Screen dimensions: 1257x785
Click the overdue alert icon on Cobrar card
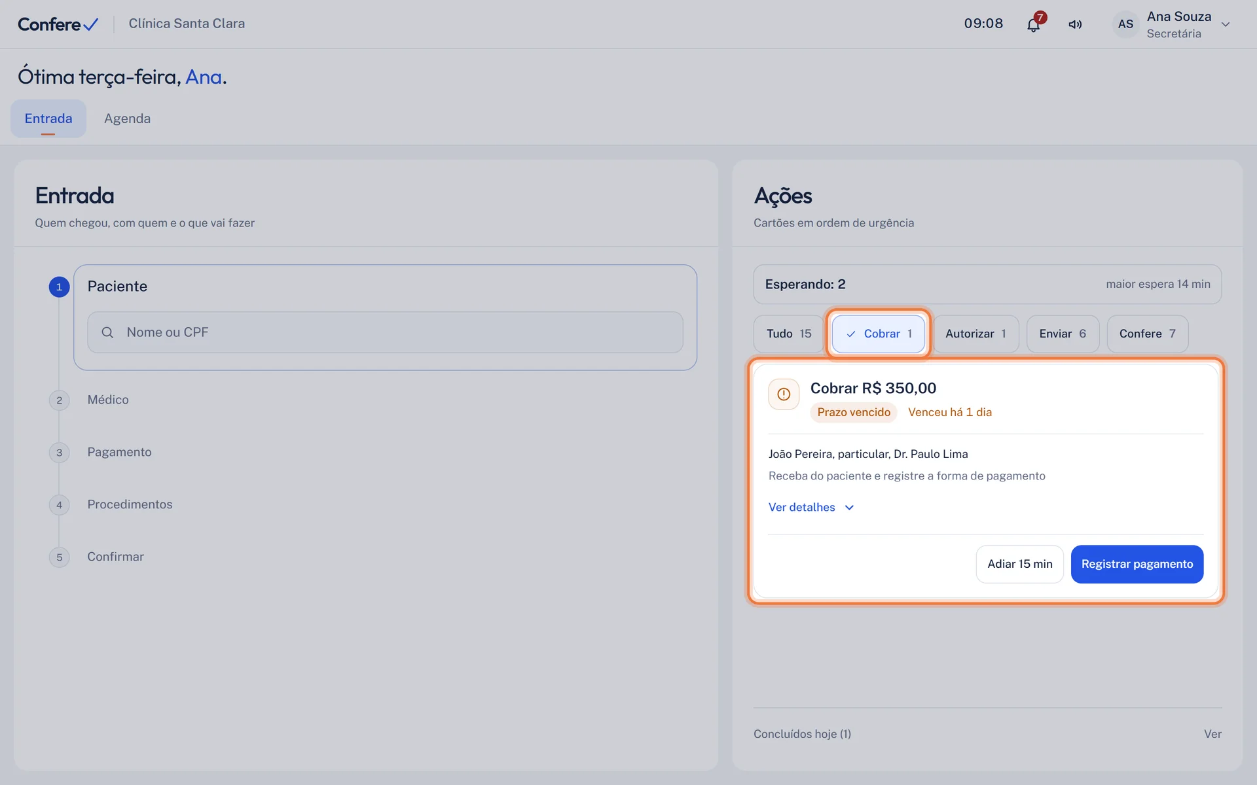[784, 394]
